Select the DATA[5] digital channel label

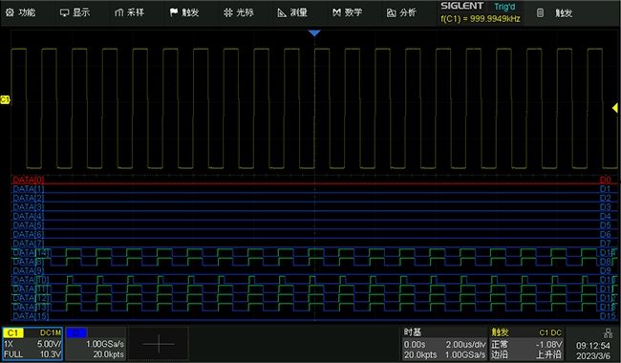(28, 225)
